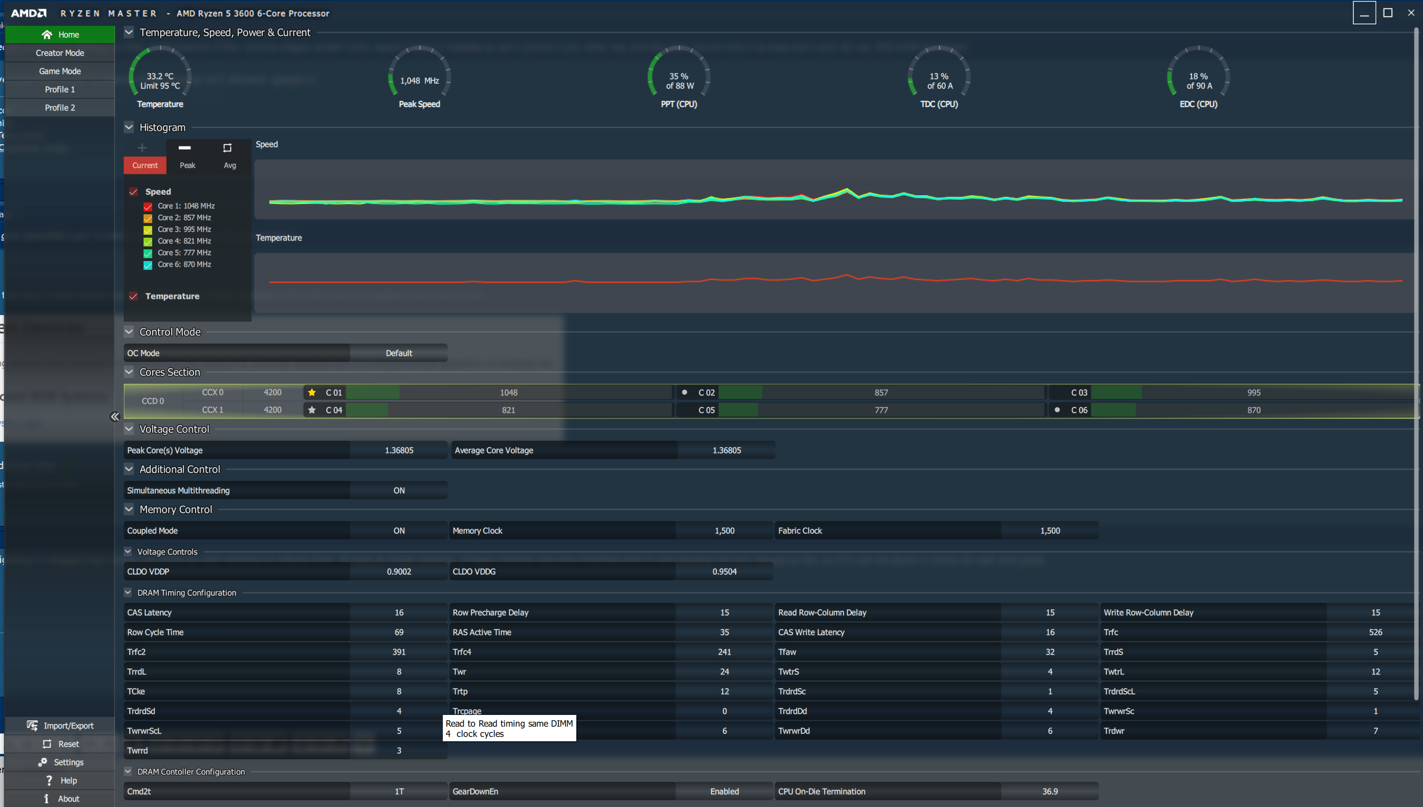1423x807 pixels.
Task: Toggle the Temperature histogram checkbox
Action: click(x=133, y=296)
